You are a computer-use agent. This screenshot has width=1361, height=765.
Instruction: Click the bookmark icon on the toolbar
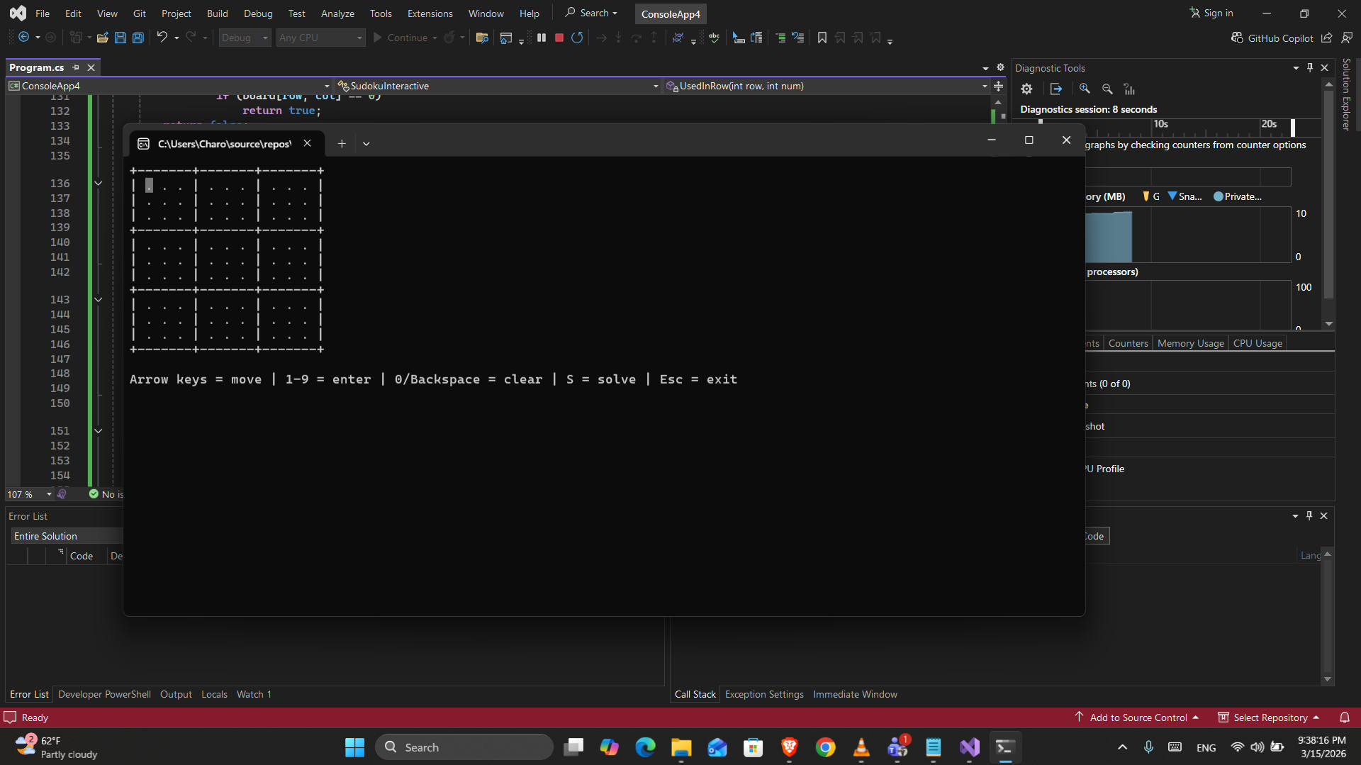[822, 38]
